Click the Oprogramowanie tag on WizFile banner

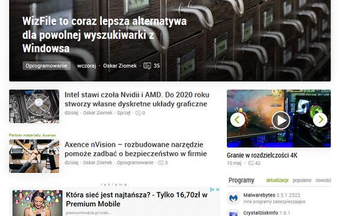pyautogui.click(x=46, y=66)
